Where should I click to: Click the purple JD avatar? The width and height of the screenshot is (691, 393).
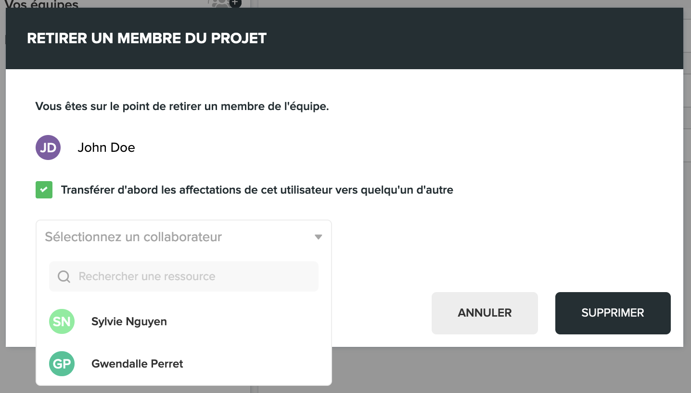coord(48,147)
